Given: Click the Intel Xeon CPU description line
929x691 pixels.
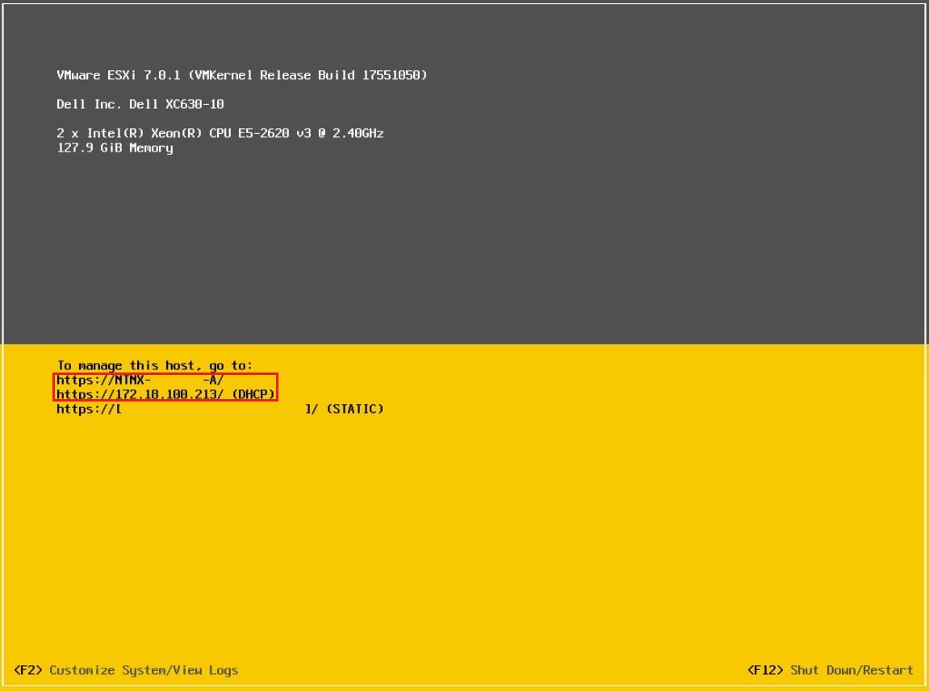Looking at the screenshot, I should pos(218,133).
